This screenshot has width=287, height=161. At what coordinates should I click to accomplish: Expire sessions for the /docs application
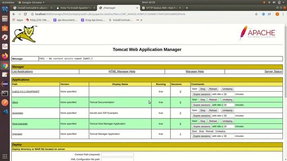click(x=202, y=105)
